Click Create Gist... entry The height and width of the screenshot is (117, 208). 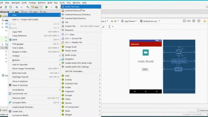(x=34, y=111)
